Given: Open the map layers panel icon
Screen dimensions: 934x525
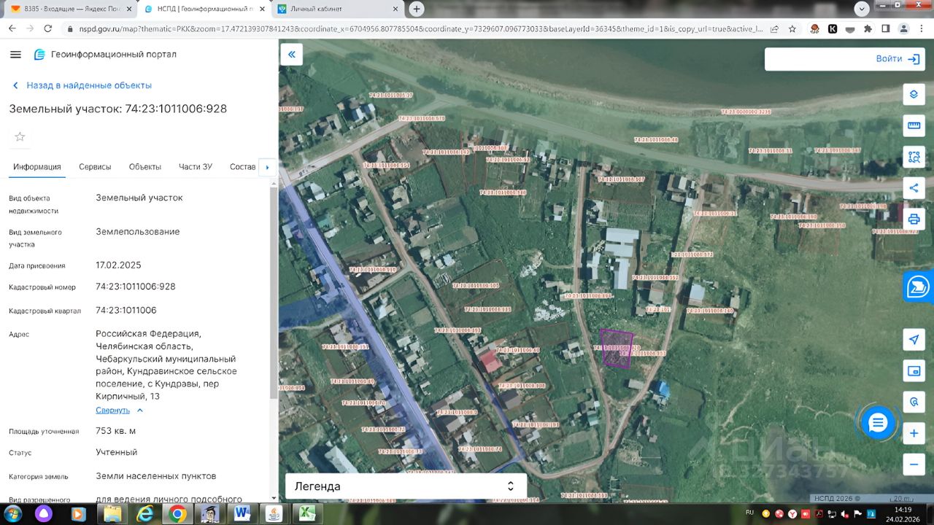Looking at the screenshot, I should pos(914,95).
